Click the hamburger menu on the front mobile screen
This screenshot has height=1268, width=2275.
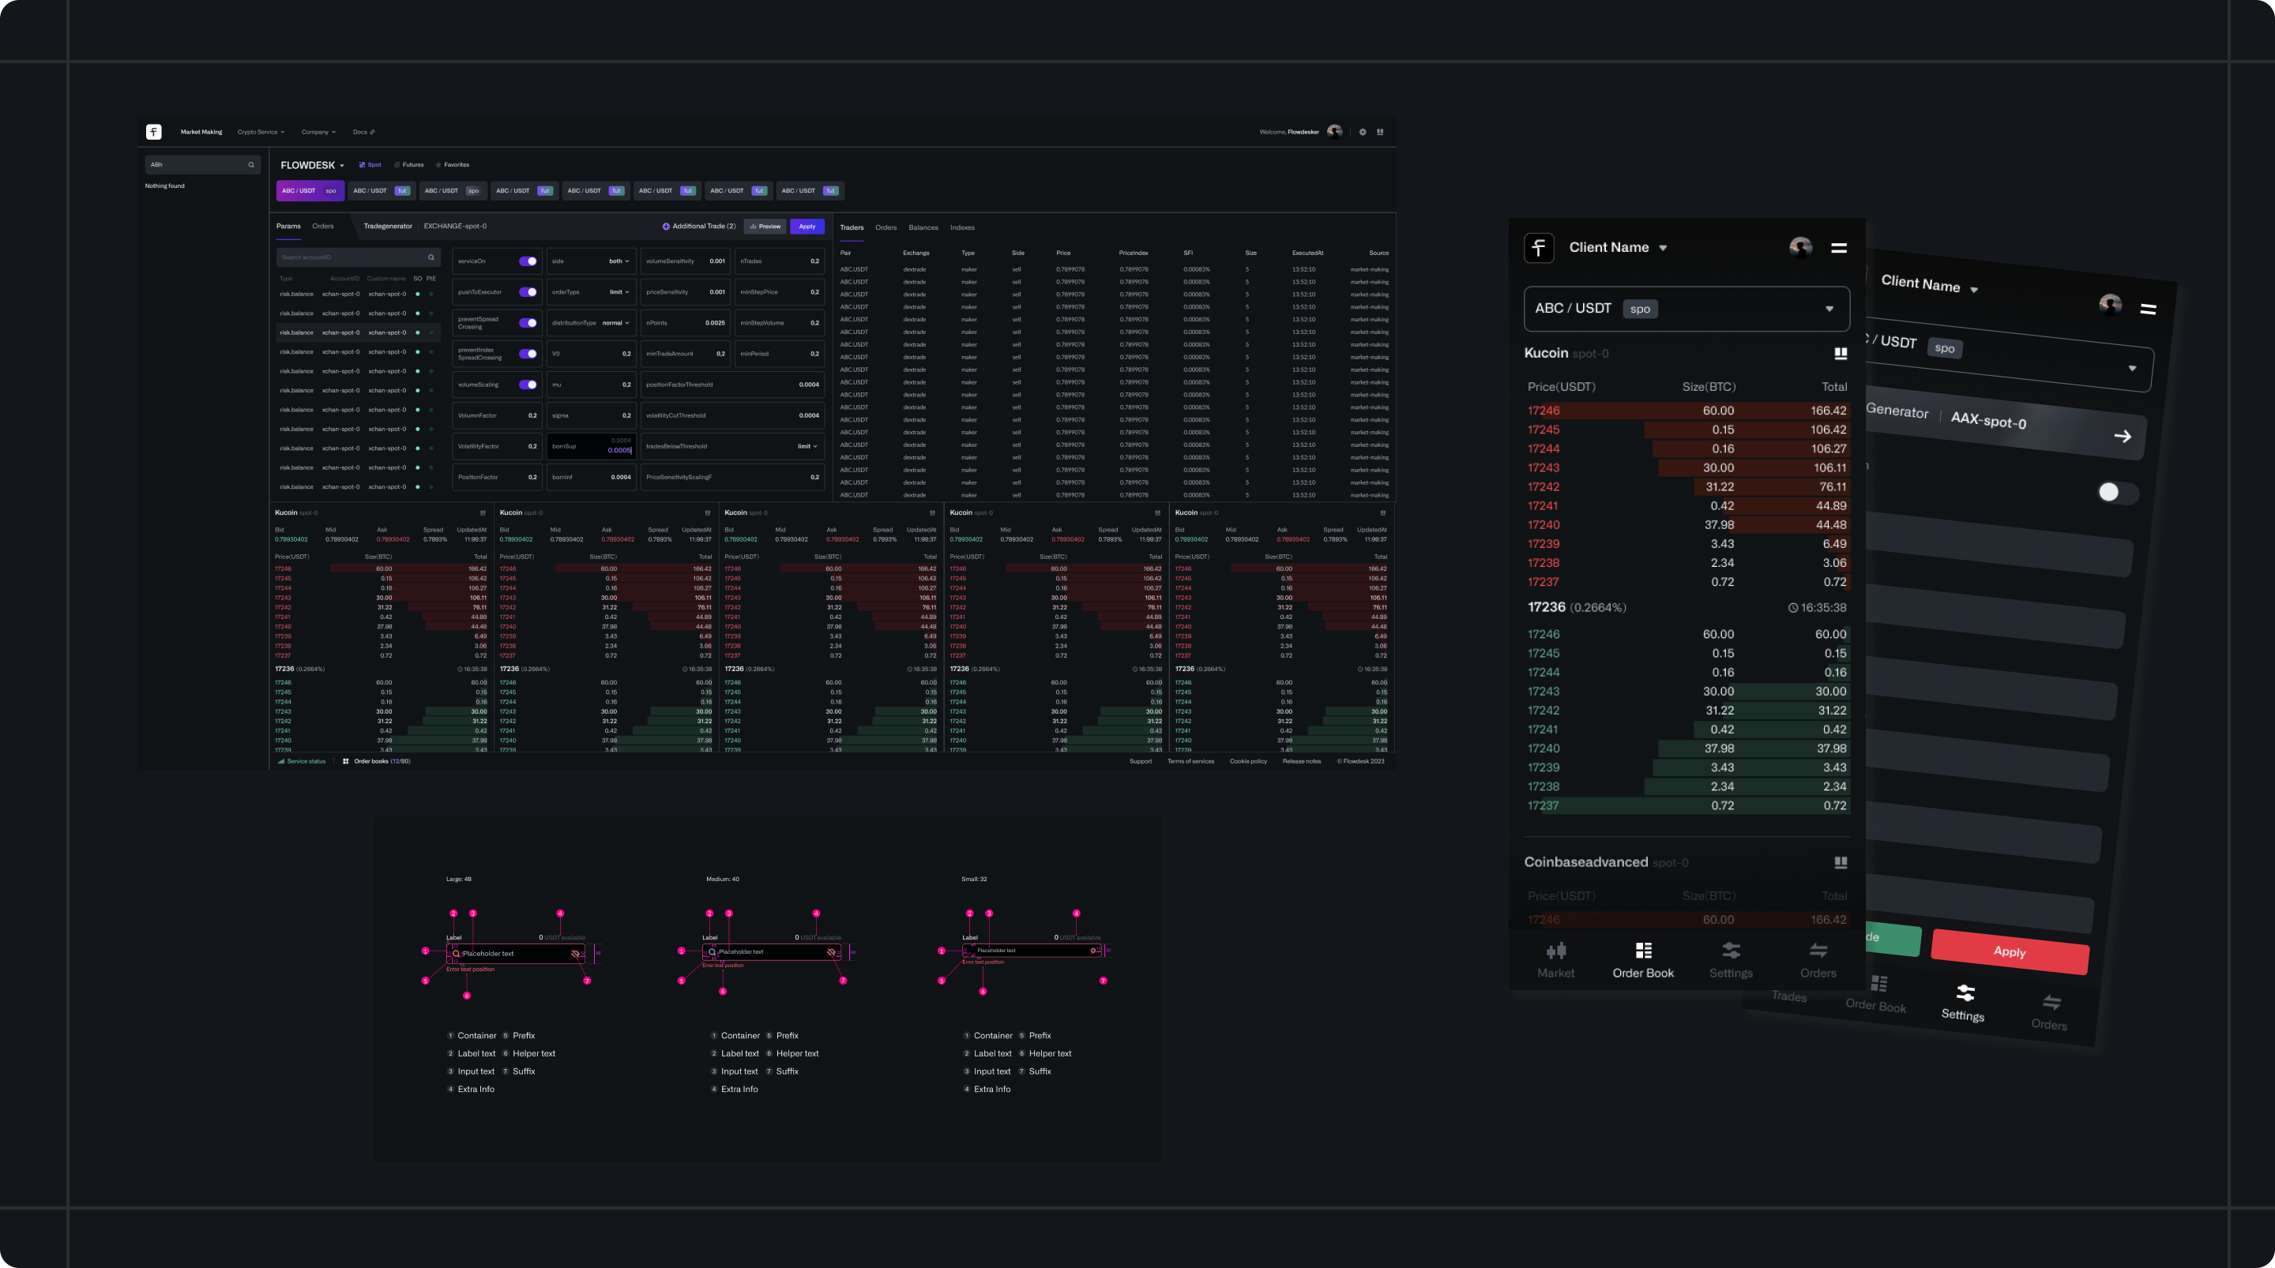point(1839,248)
